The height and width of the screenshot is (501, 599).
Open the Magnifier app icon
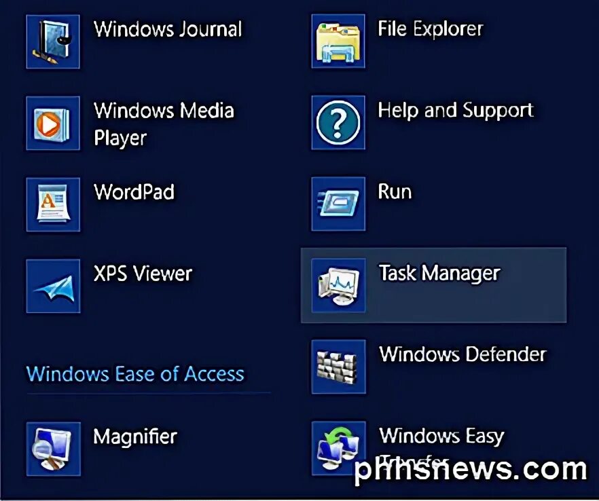coord(54,449)
